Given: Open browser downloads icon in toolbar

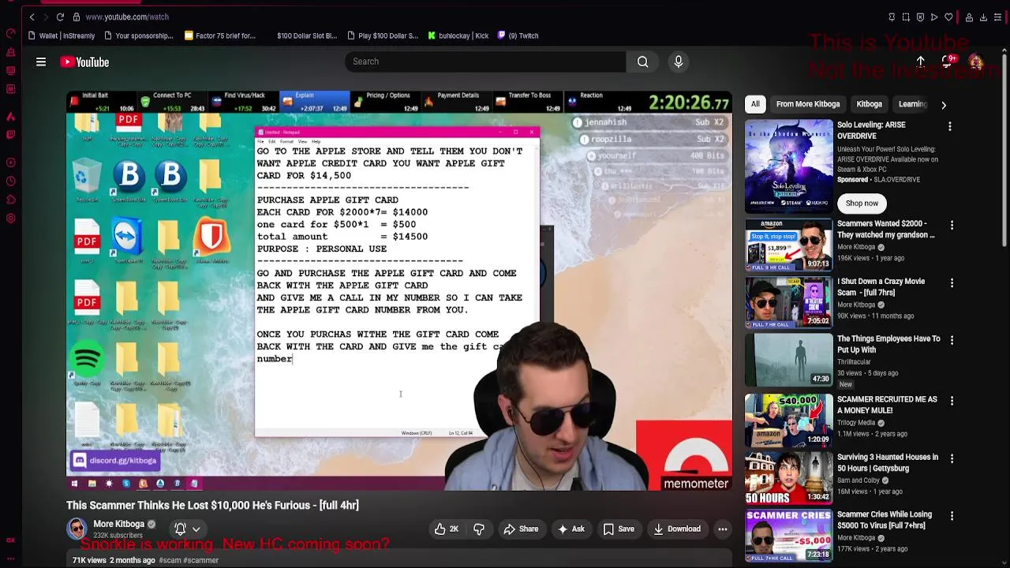Looking at the screenshot, I should [984, 17].
